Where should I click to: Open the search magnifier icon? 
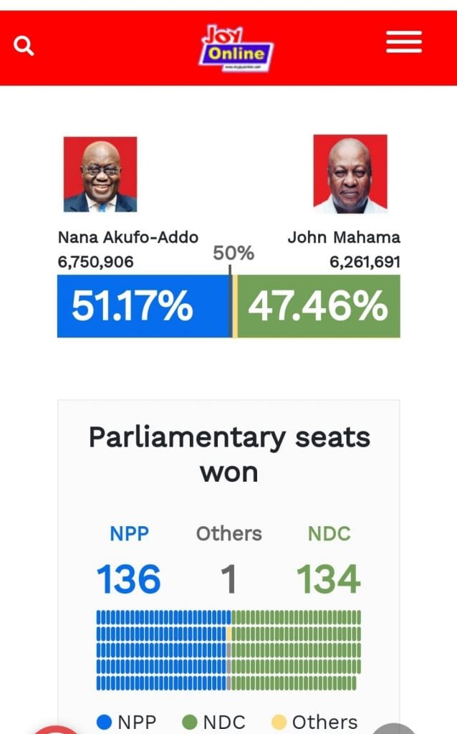24,46
